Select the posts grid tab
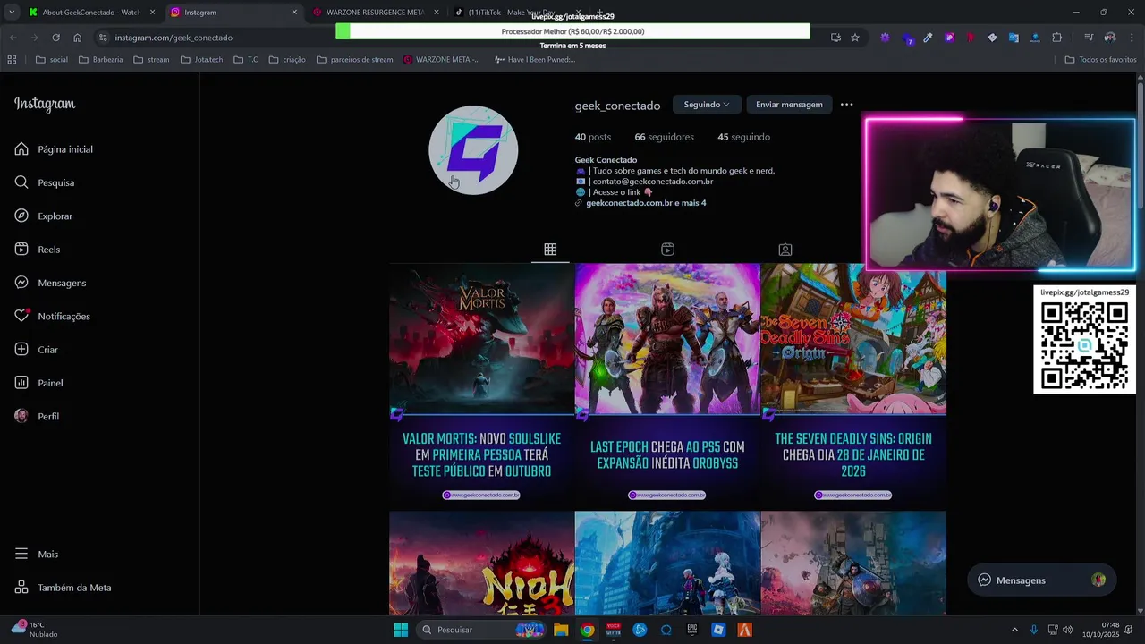The image size is (1145, 644). 550,250
